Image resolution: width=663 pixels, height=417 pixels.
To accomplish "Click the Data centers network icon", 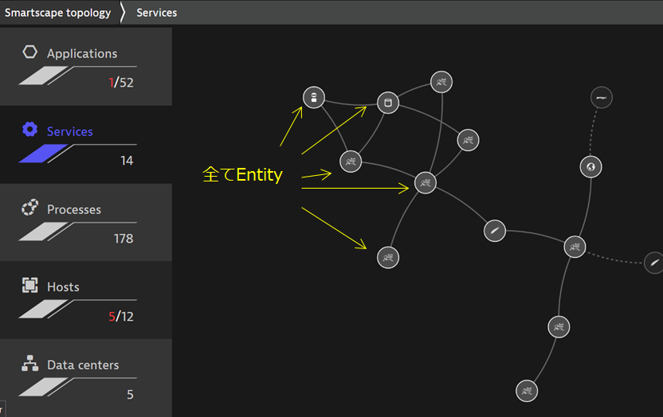I will [30, 364].
